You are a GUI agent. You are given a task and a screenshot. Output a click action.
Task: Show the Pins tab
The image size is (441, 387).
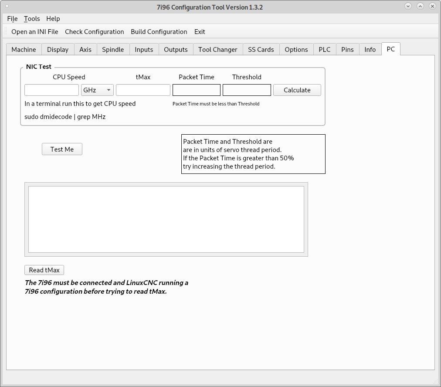(x=347, y=50)
